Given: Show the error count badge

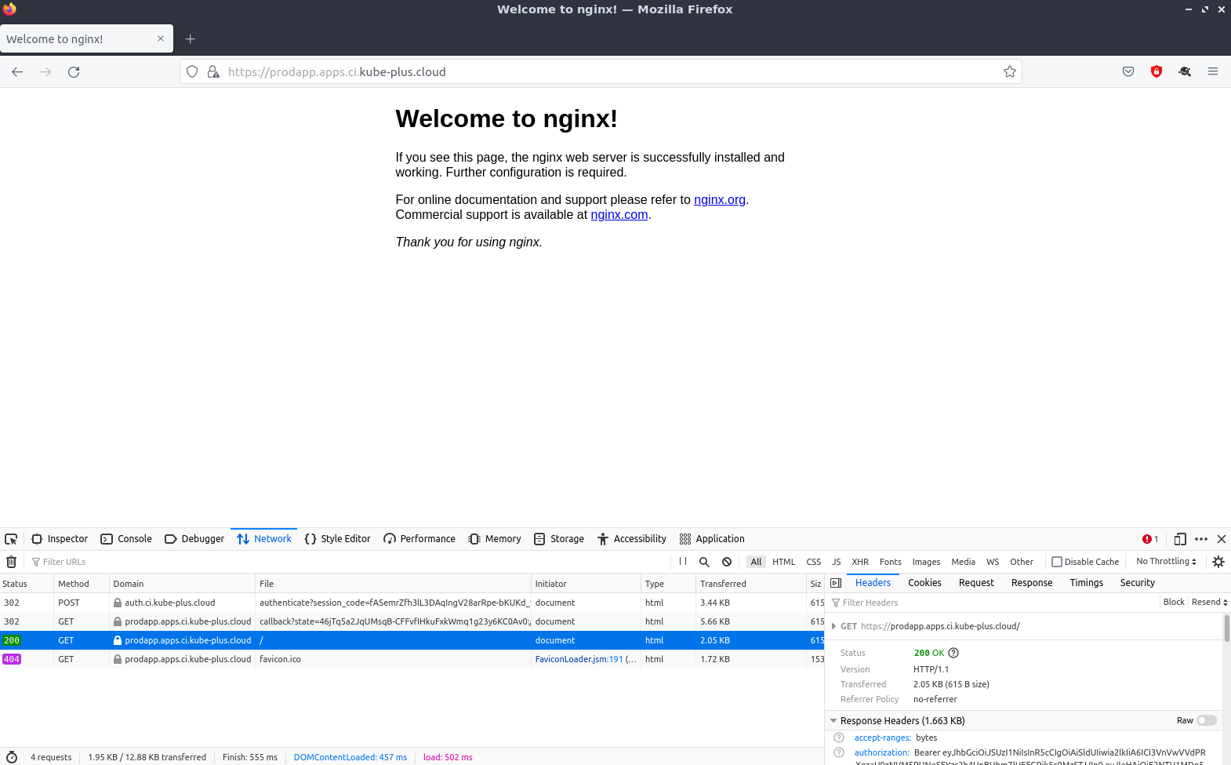Looking at the screenshot, I should (x=1150, y=539).
